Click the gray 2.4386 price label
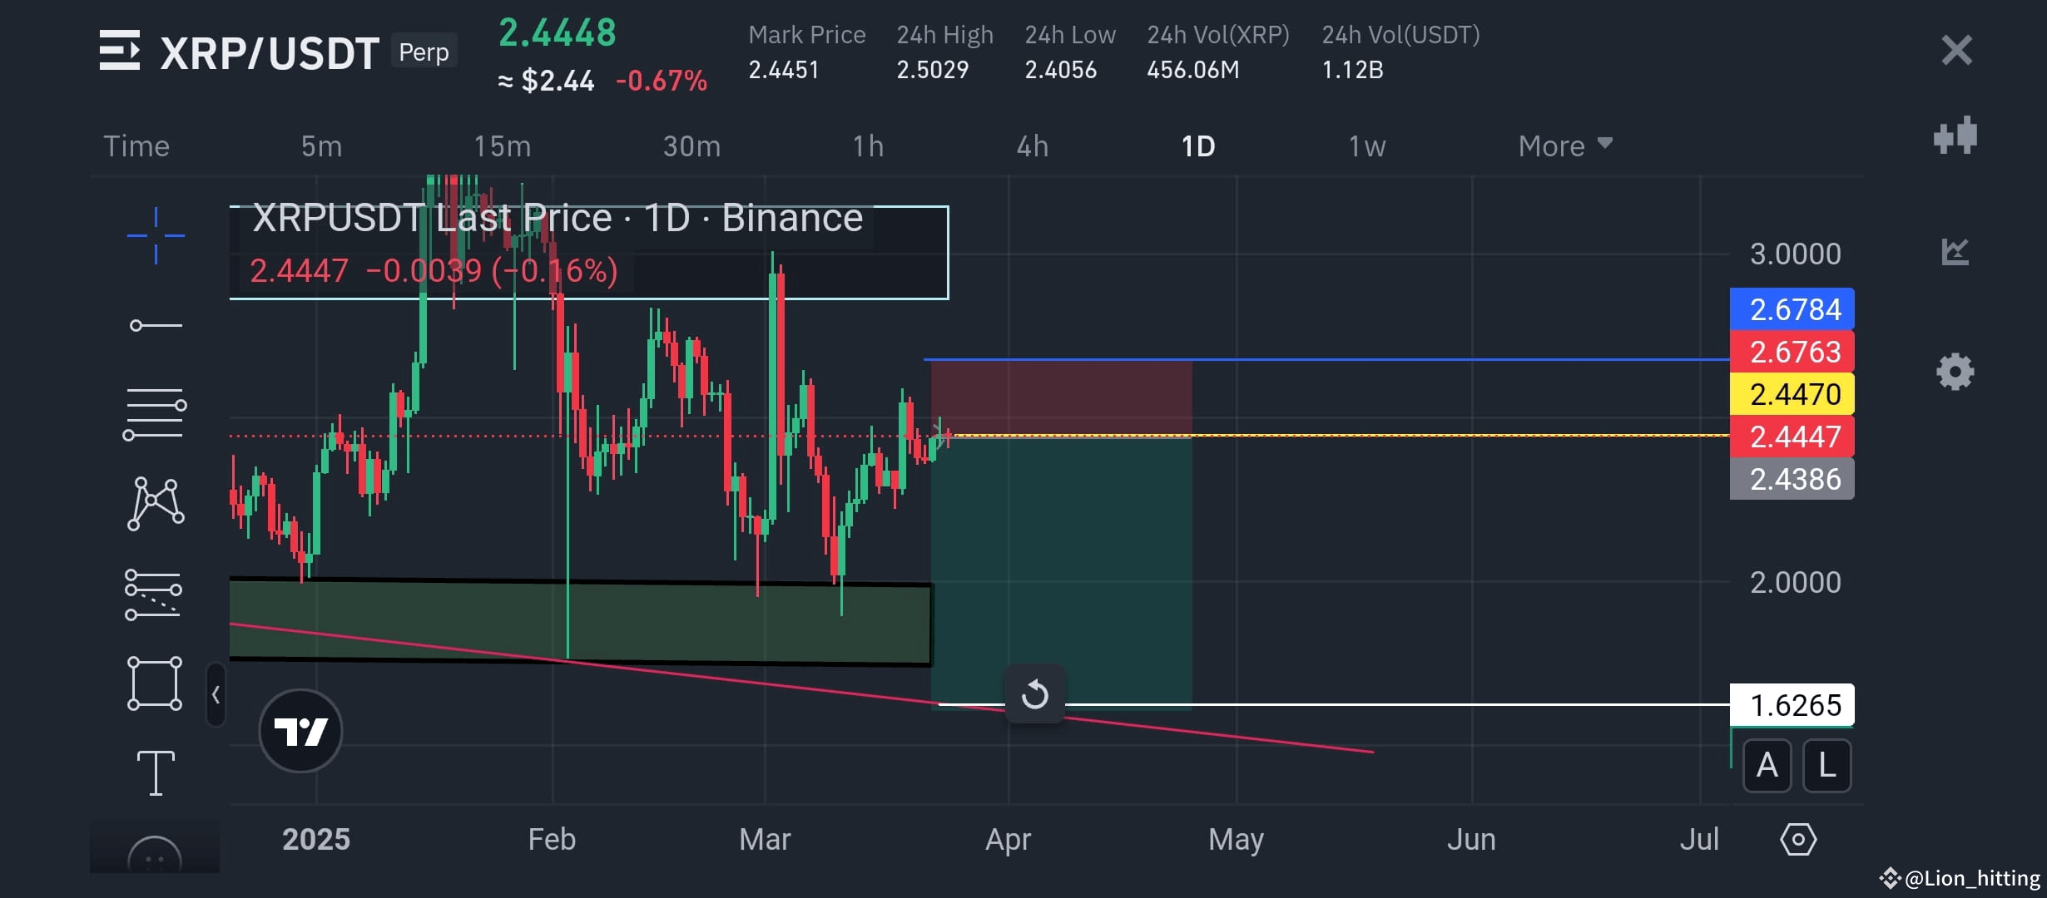This screenshot has width=2047, height=898. click(1792, 479)
